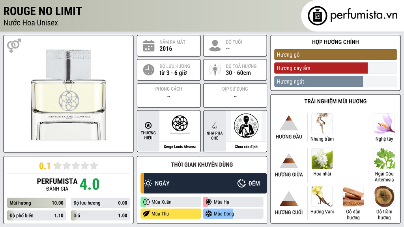Screen dimensions: 404x227
Task: Click the perfumista.vn bottle logo
Action: 318,16
